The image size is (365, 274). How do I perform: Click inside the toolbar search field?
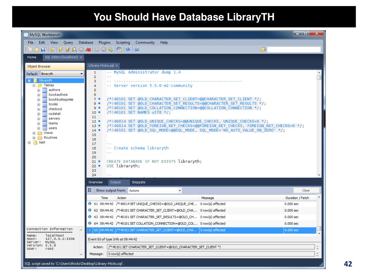coord(294,49)
